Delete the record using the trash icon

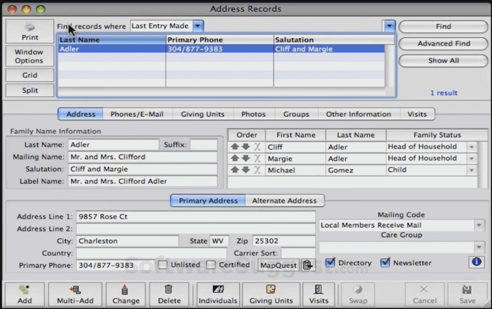[169, 290]
